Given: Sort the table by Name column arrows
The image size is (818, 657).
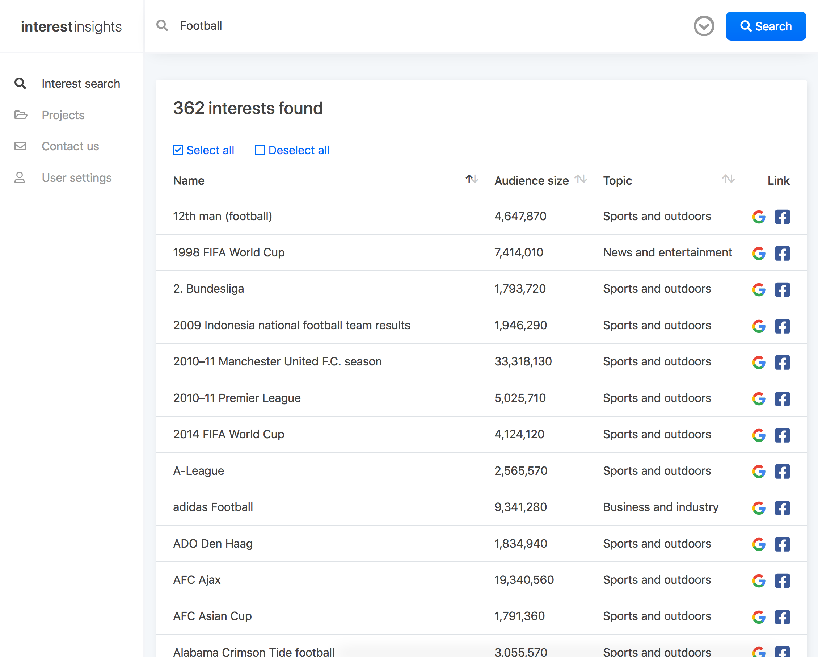Looking at the screenshot, I should (x=472, y=179).
